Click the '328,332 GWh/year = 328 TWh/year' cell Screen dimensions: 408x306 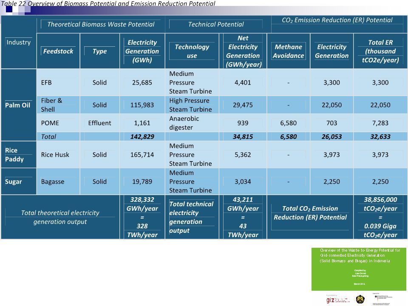click(142, 217)
